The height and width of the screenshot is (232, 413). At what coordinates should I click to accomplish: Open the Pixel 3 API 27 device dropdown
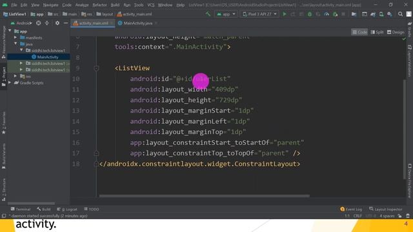(x=259, y=14)
